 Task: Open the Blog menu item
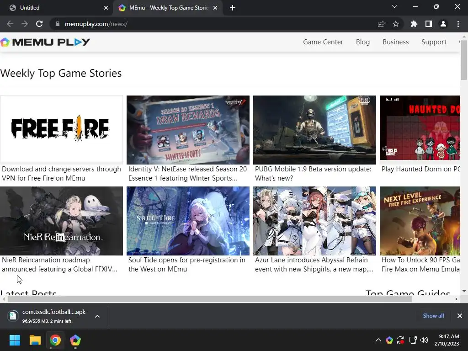coord(362,42)
